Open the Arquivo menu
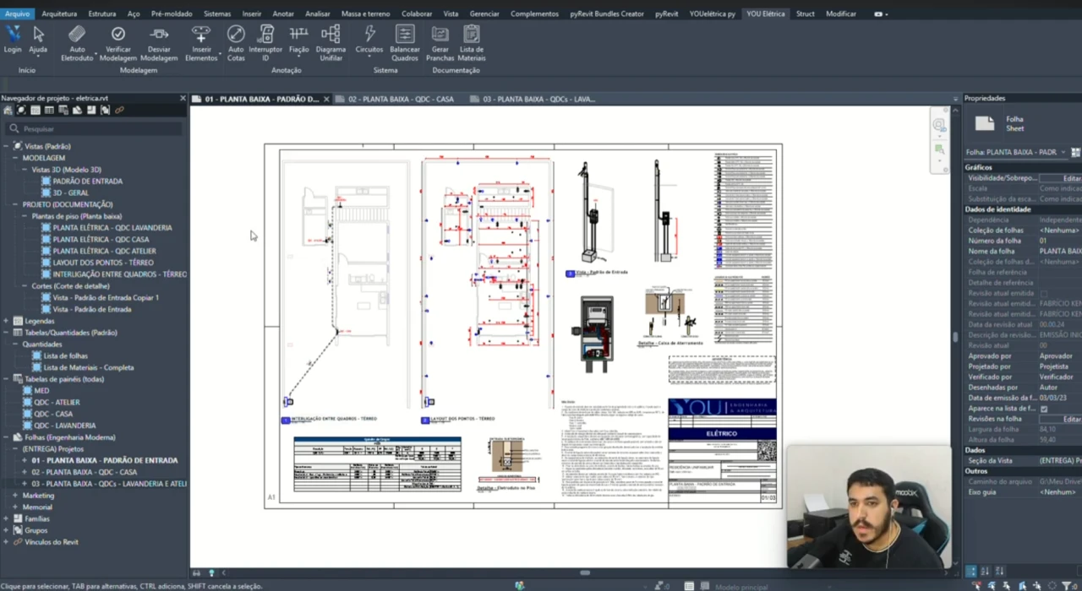1082x591 pixels. coord(17,14)
